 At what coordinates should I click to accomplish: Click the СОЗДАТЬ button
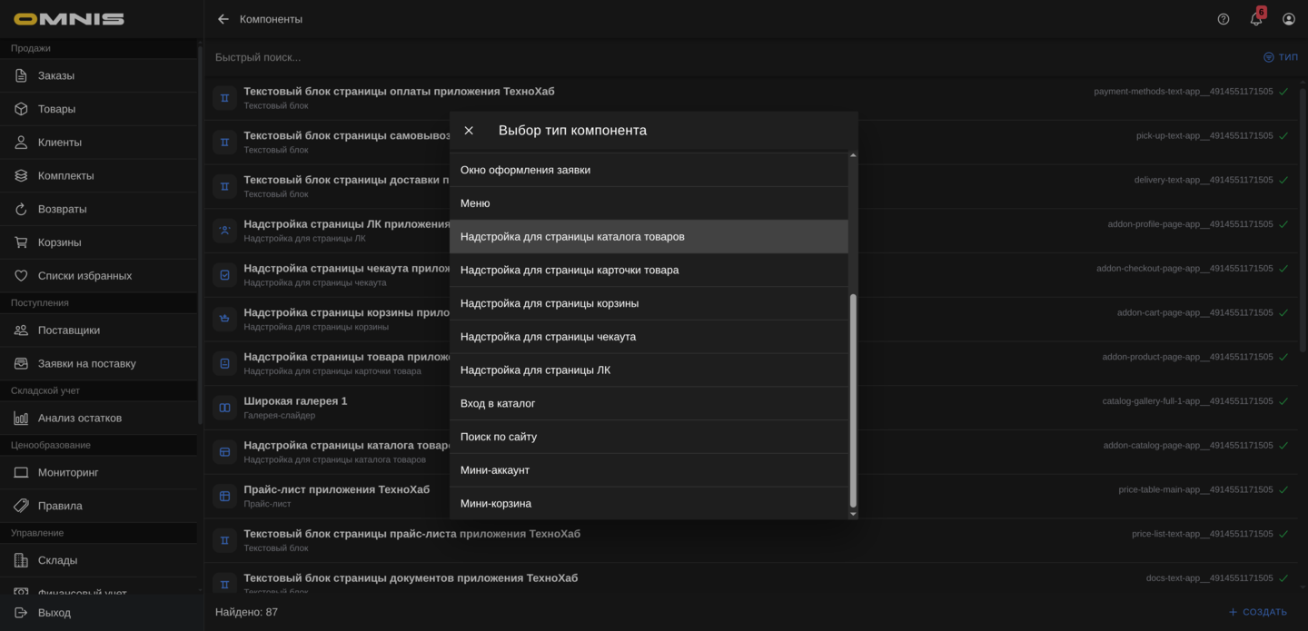[x=1259, y=612]
